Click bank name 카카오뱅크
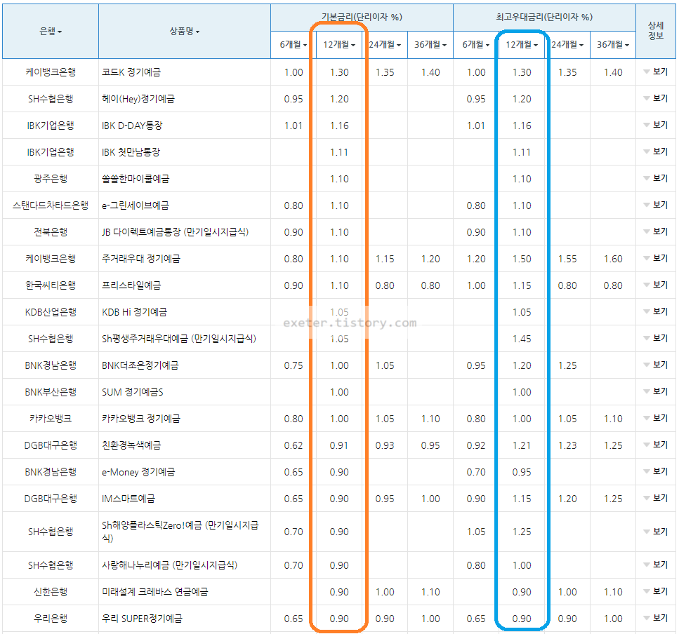The width and height of the screenshot is (679, 634). coord(51,419)
